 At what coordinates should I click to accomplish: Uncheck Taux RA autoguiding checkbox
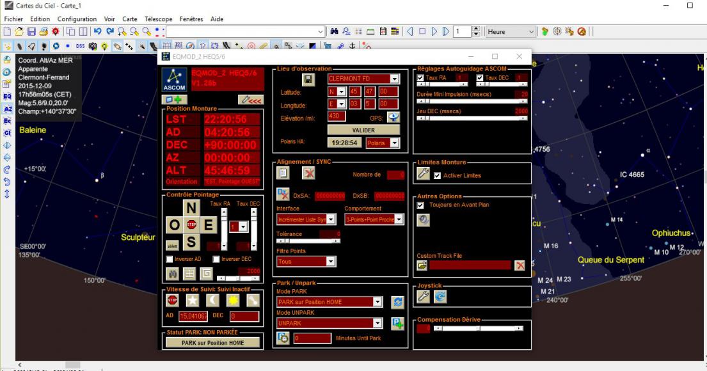pos(420,77)
